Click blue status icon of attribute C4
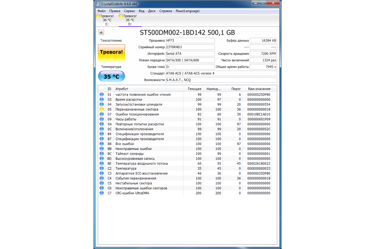 point(102,178)
